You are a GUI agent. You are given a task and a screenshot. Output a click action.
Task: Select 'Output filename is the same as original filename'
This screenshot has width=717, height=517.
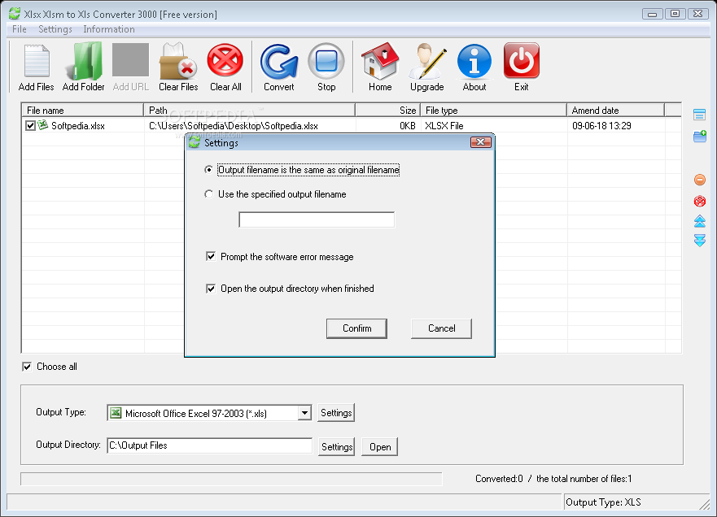click(210, 170)
